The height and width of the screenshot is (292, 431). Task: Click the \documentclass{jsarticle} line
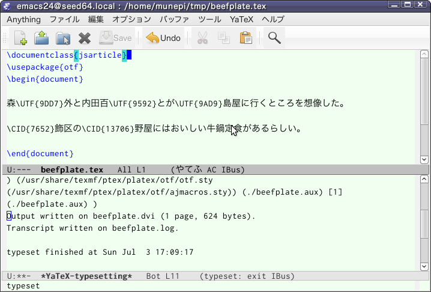[x=67, y=55]
